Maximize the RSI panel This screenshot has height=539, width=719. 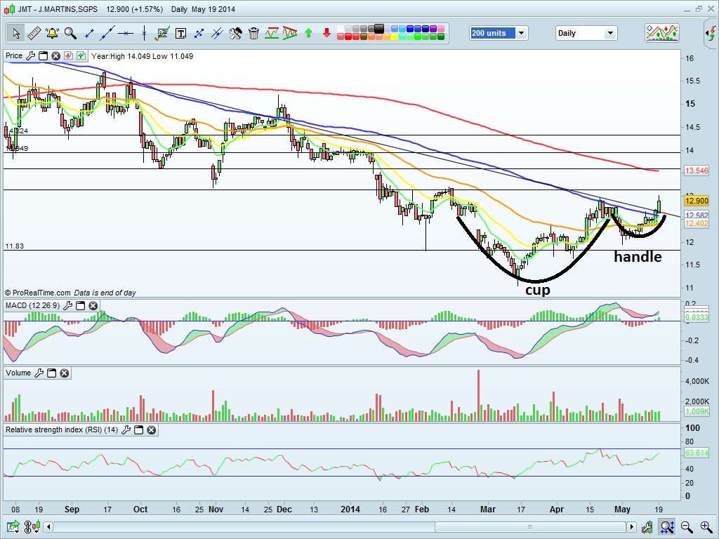138,430
